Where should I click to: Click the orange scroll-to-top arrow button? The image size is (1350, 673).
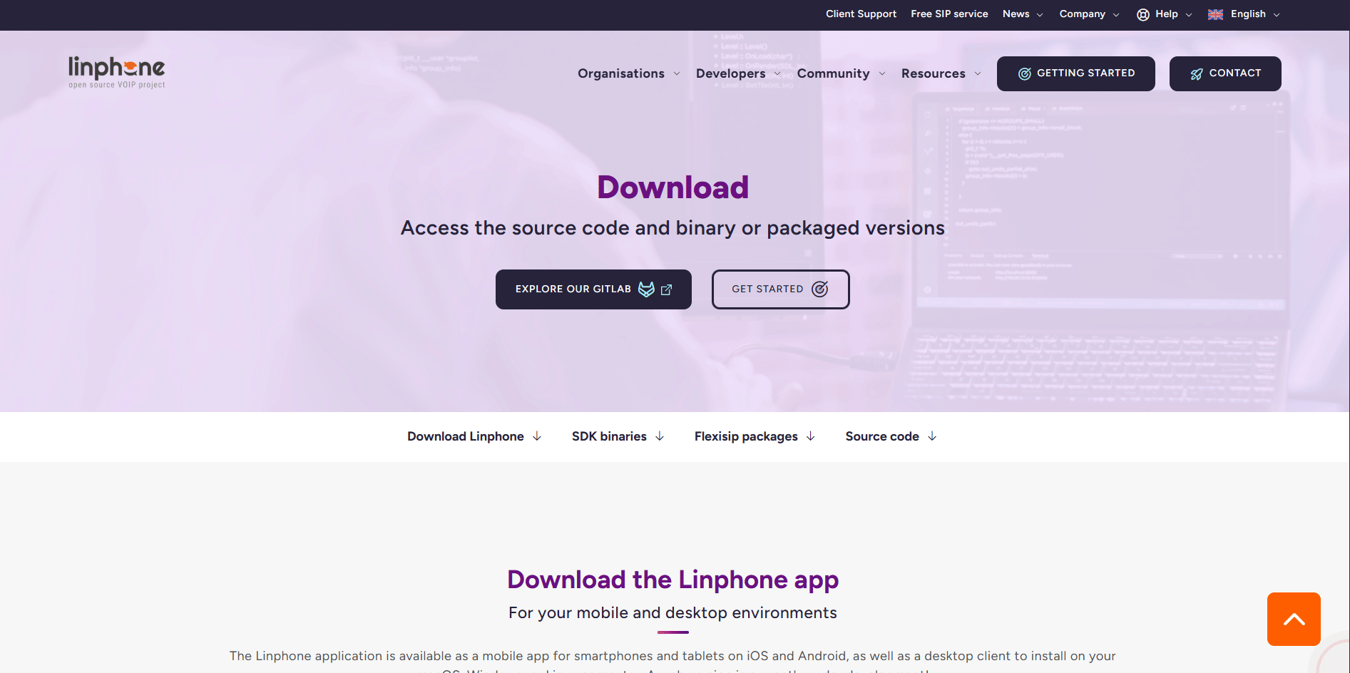(1294, 619)
